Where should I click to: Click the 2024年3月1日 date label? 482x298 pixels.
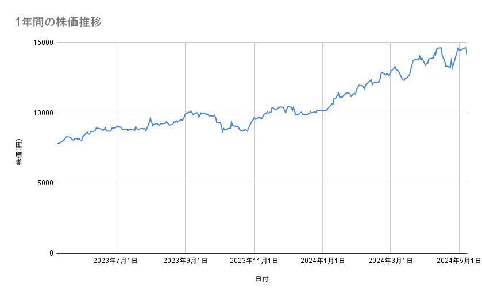coord(390,261)
